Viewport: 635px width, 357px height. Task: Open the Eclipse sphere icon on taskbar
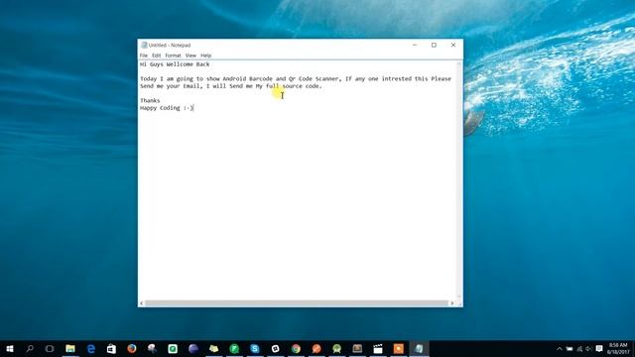(193, 348)
